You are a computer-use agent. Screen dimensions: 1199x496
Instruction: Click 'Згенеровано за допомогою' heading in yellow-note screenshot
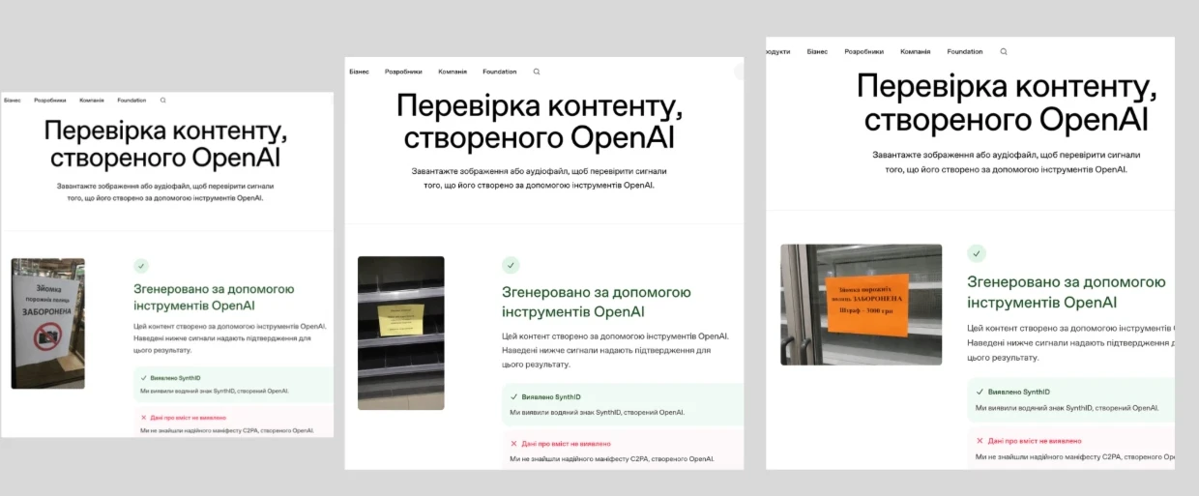(597, 292)
